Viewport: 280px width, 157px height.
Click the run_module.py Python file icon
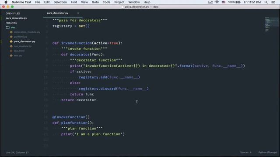(11, 46)
